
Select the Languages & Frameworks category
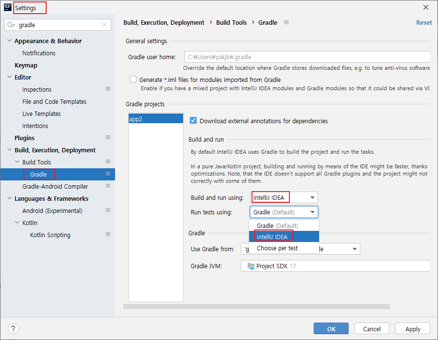click(51, 198)
